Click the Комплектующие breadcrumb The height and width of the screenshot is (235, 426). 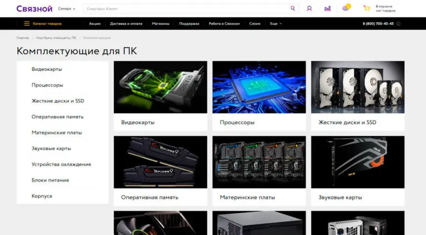[x=97, y=38]
